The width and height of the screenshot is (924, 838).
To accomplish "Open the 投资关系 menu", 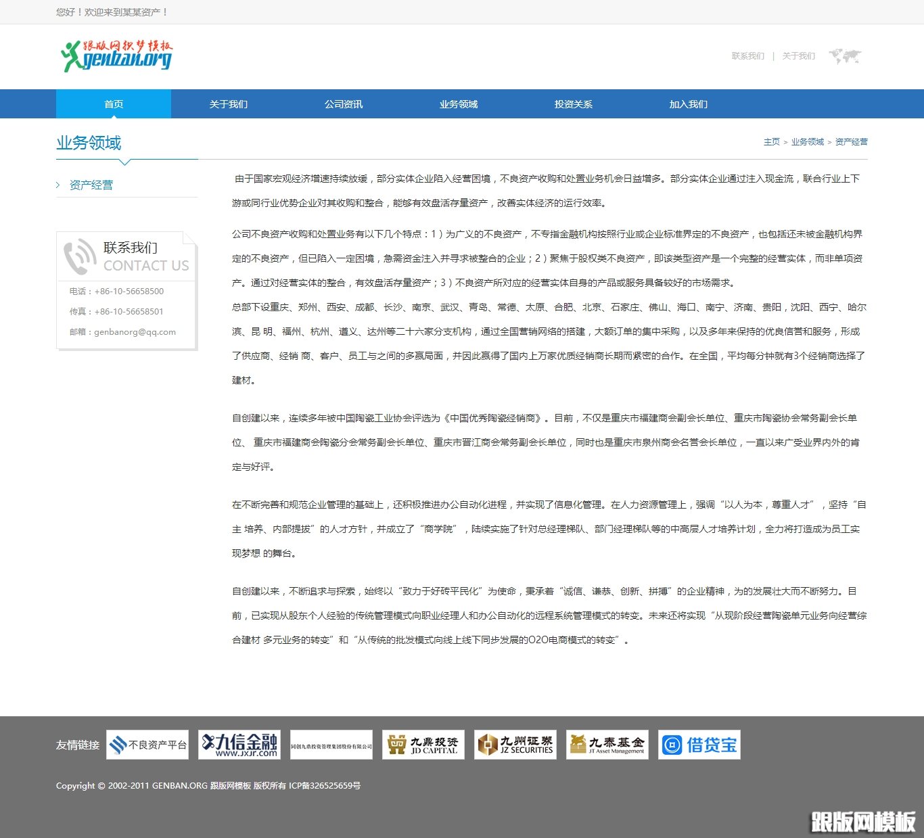I will click(572, 103).
